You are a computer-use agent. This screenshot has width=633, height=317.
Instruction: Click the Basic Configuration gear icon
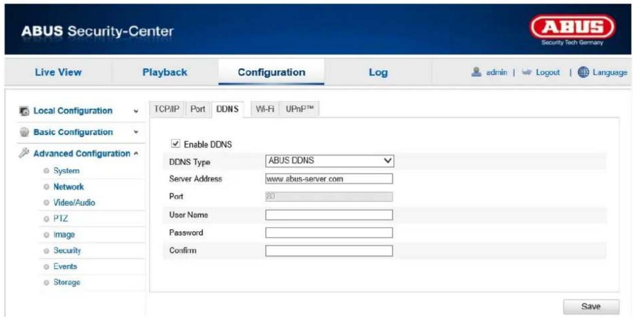25,133
